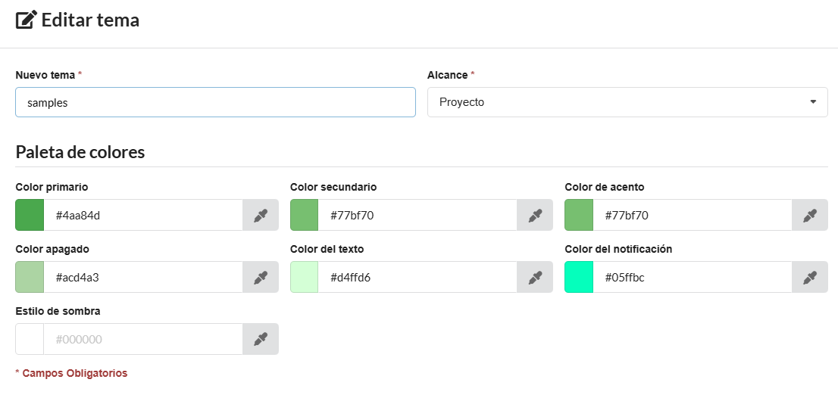Click eyedropper for Color del notificación
Viewport: 838px width, 398px height.
point(809,278)
